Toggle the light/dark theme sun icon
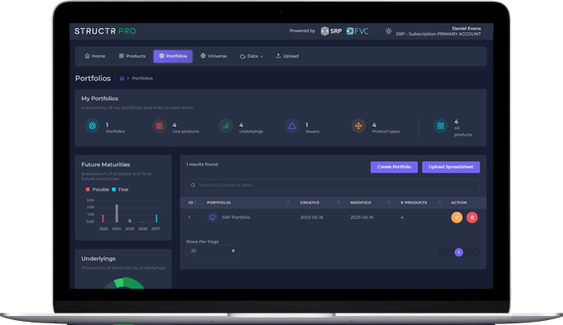 (388, 31)
